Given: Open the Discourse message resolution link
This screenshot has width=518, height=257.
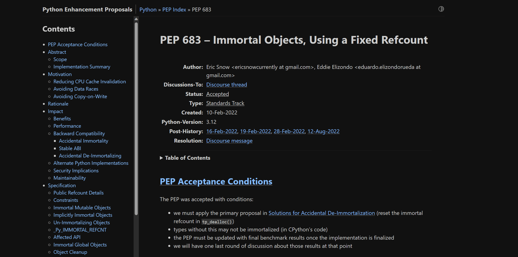Looking at the screenshot, I should pyautogui.click(x=229, y=140).
